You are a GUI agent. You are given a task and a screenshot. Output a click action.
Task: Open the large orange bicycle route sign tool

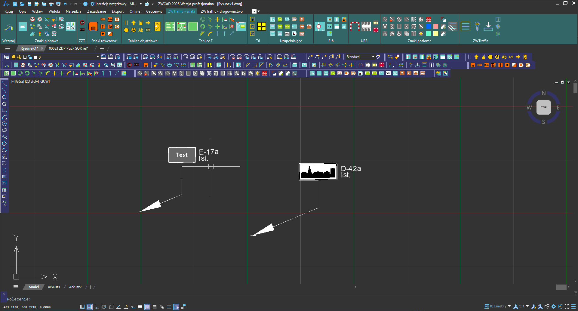93,26
